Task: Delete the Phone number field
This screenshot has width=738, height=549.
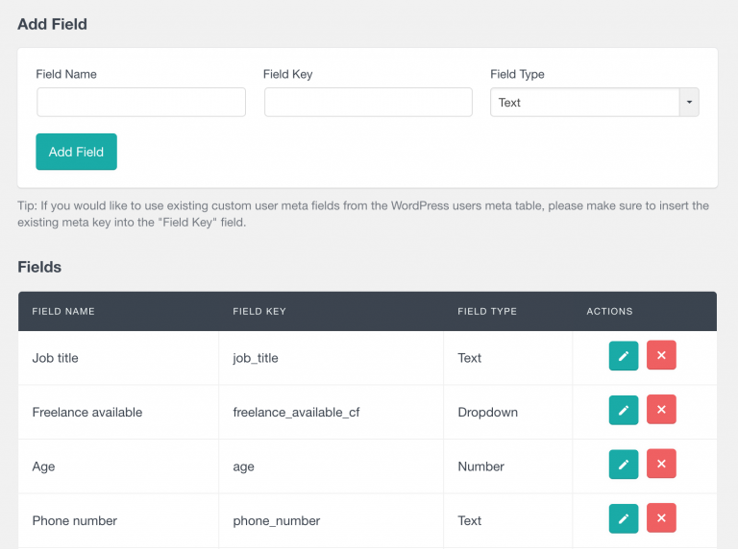Action: pos(661,519)
